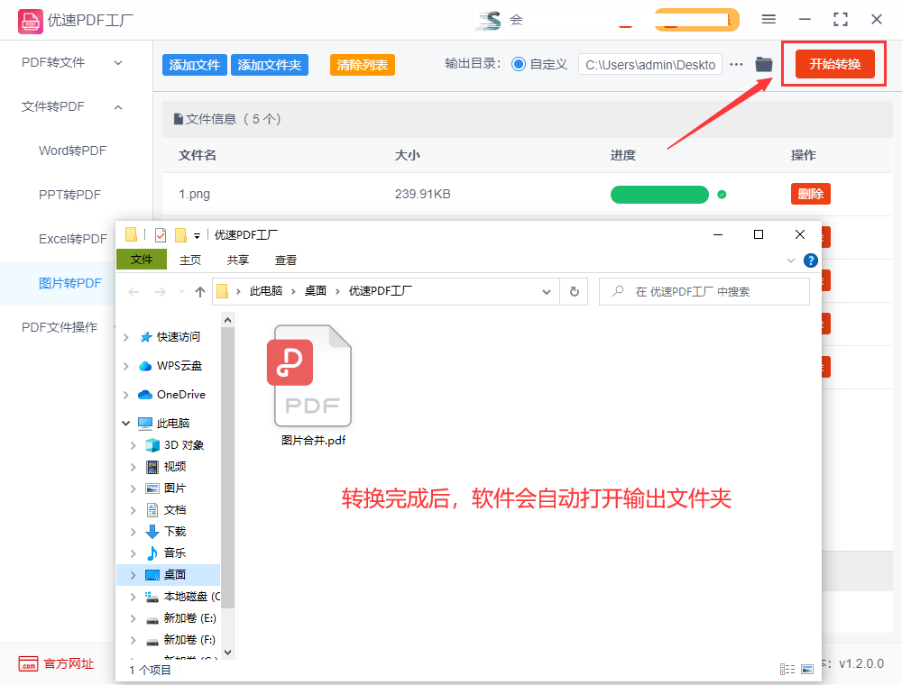The image size is (902, 685).
Task: Click the Explorer refresh button
Action: point(574,291)
